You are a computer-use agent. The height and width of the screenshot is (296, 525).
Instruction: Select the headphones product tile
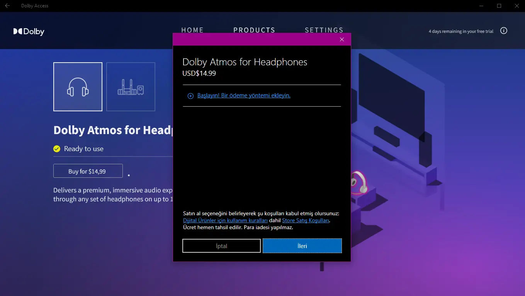point(78,87)
